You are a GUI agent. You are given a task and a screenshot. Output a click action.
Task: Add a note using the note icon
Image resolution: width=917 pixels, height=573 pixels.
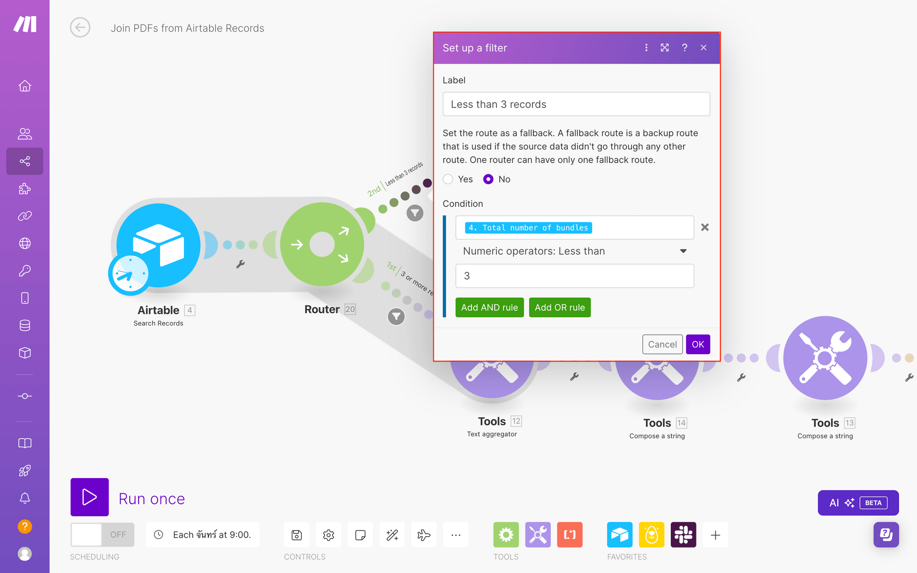[360, 534]
